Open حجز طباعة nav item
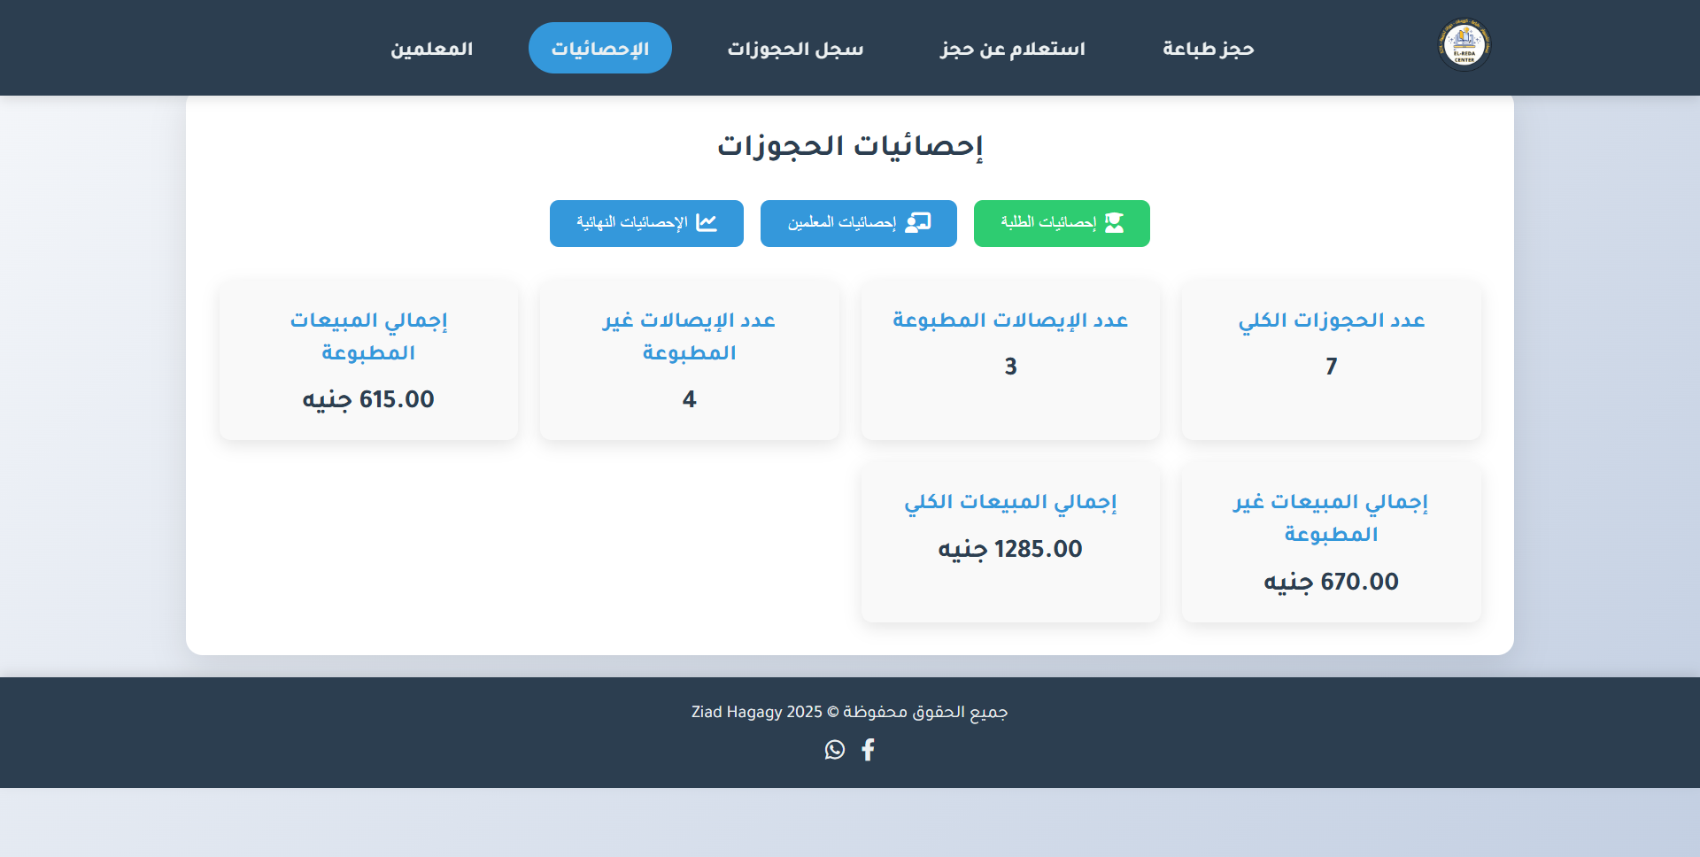Image resolution: width=1700 pixels, height=857 pixels. 1208,49
